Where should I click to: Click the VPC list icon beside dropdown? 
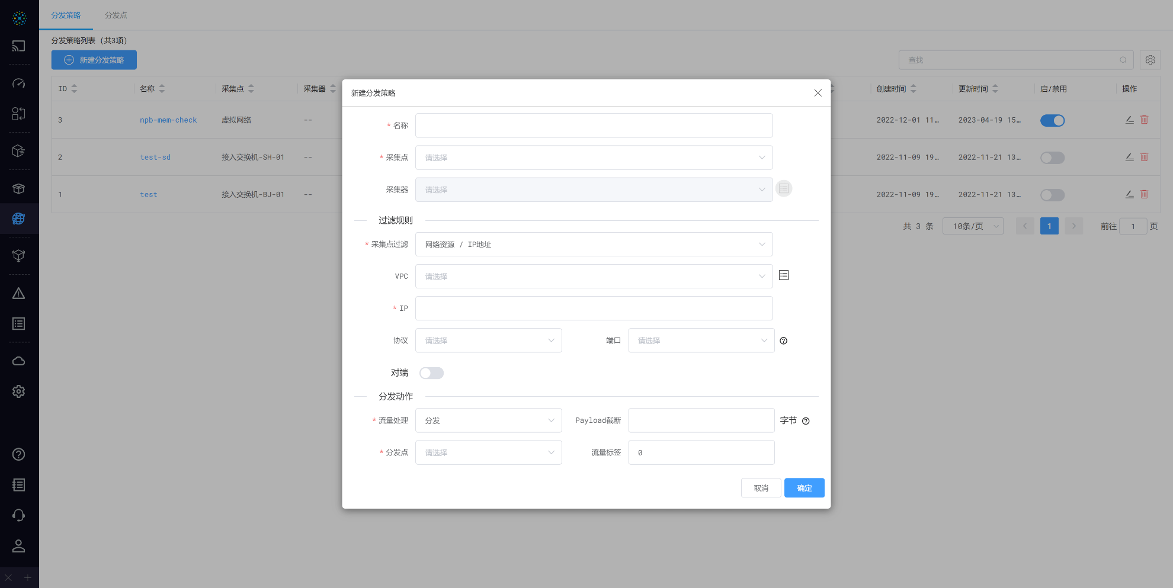pos(784,275)
